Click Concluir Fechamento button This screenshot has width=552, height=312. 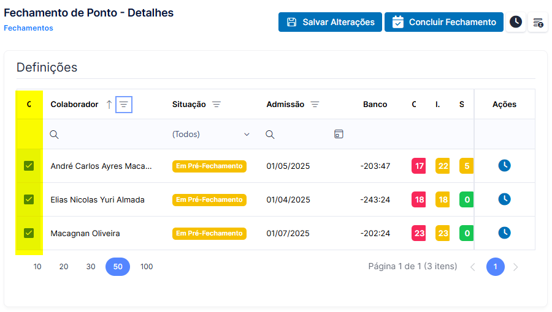pyautogui.click(x=444, y=22)
